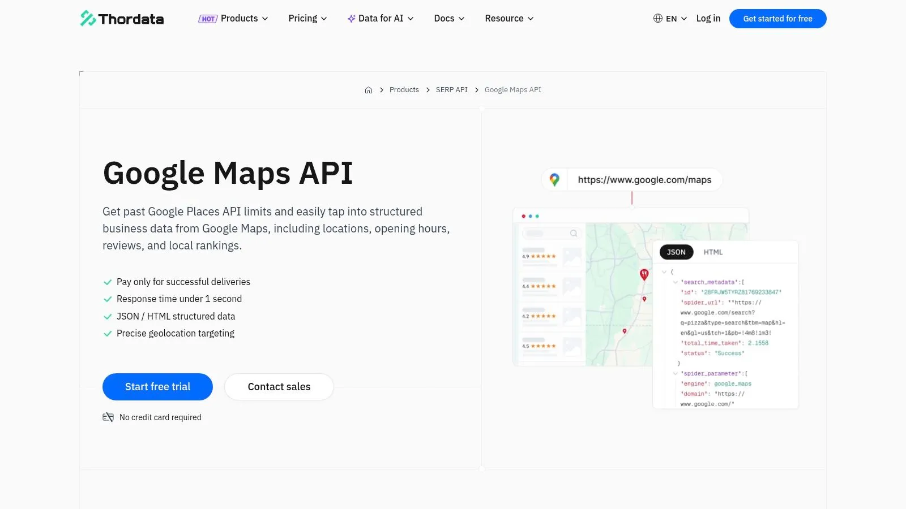Image resolution: width=906 pixels, height=509 pixels.
Task: Click the google.com/maps URL field
Action: tap(632, 180)
